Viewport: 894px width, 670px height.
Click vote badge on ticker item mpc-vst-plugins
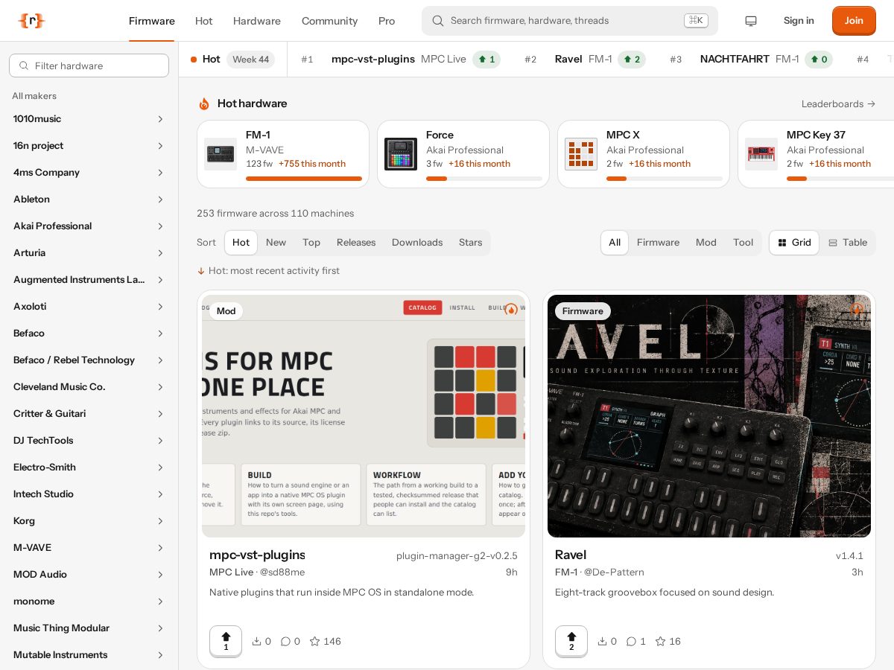click(486, 60)
